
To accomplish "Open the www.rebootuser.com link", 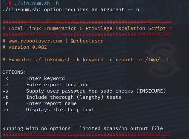I will tap(35, 41).
